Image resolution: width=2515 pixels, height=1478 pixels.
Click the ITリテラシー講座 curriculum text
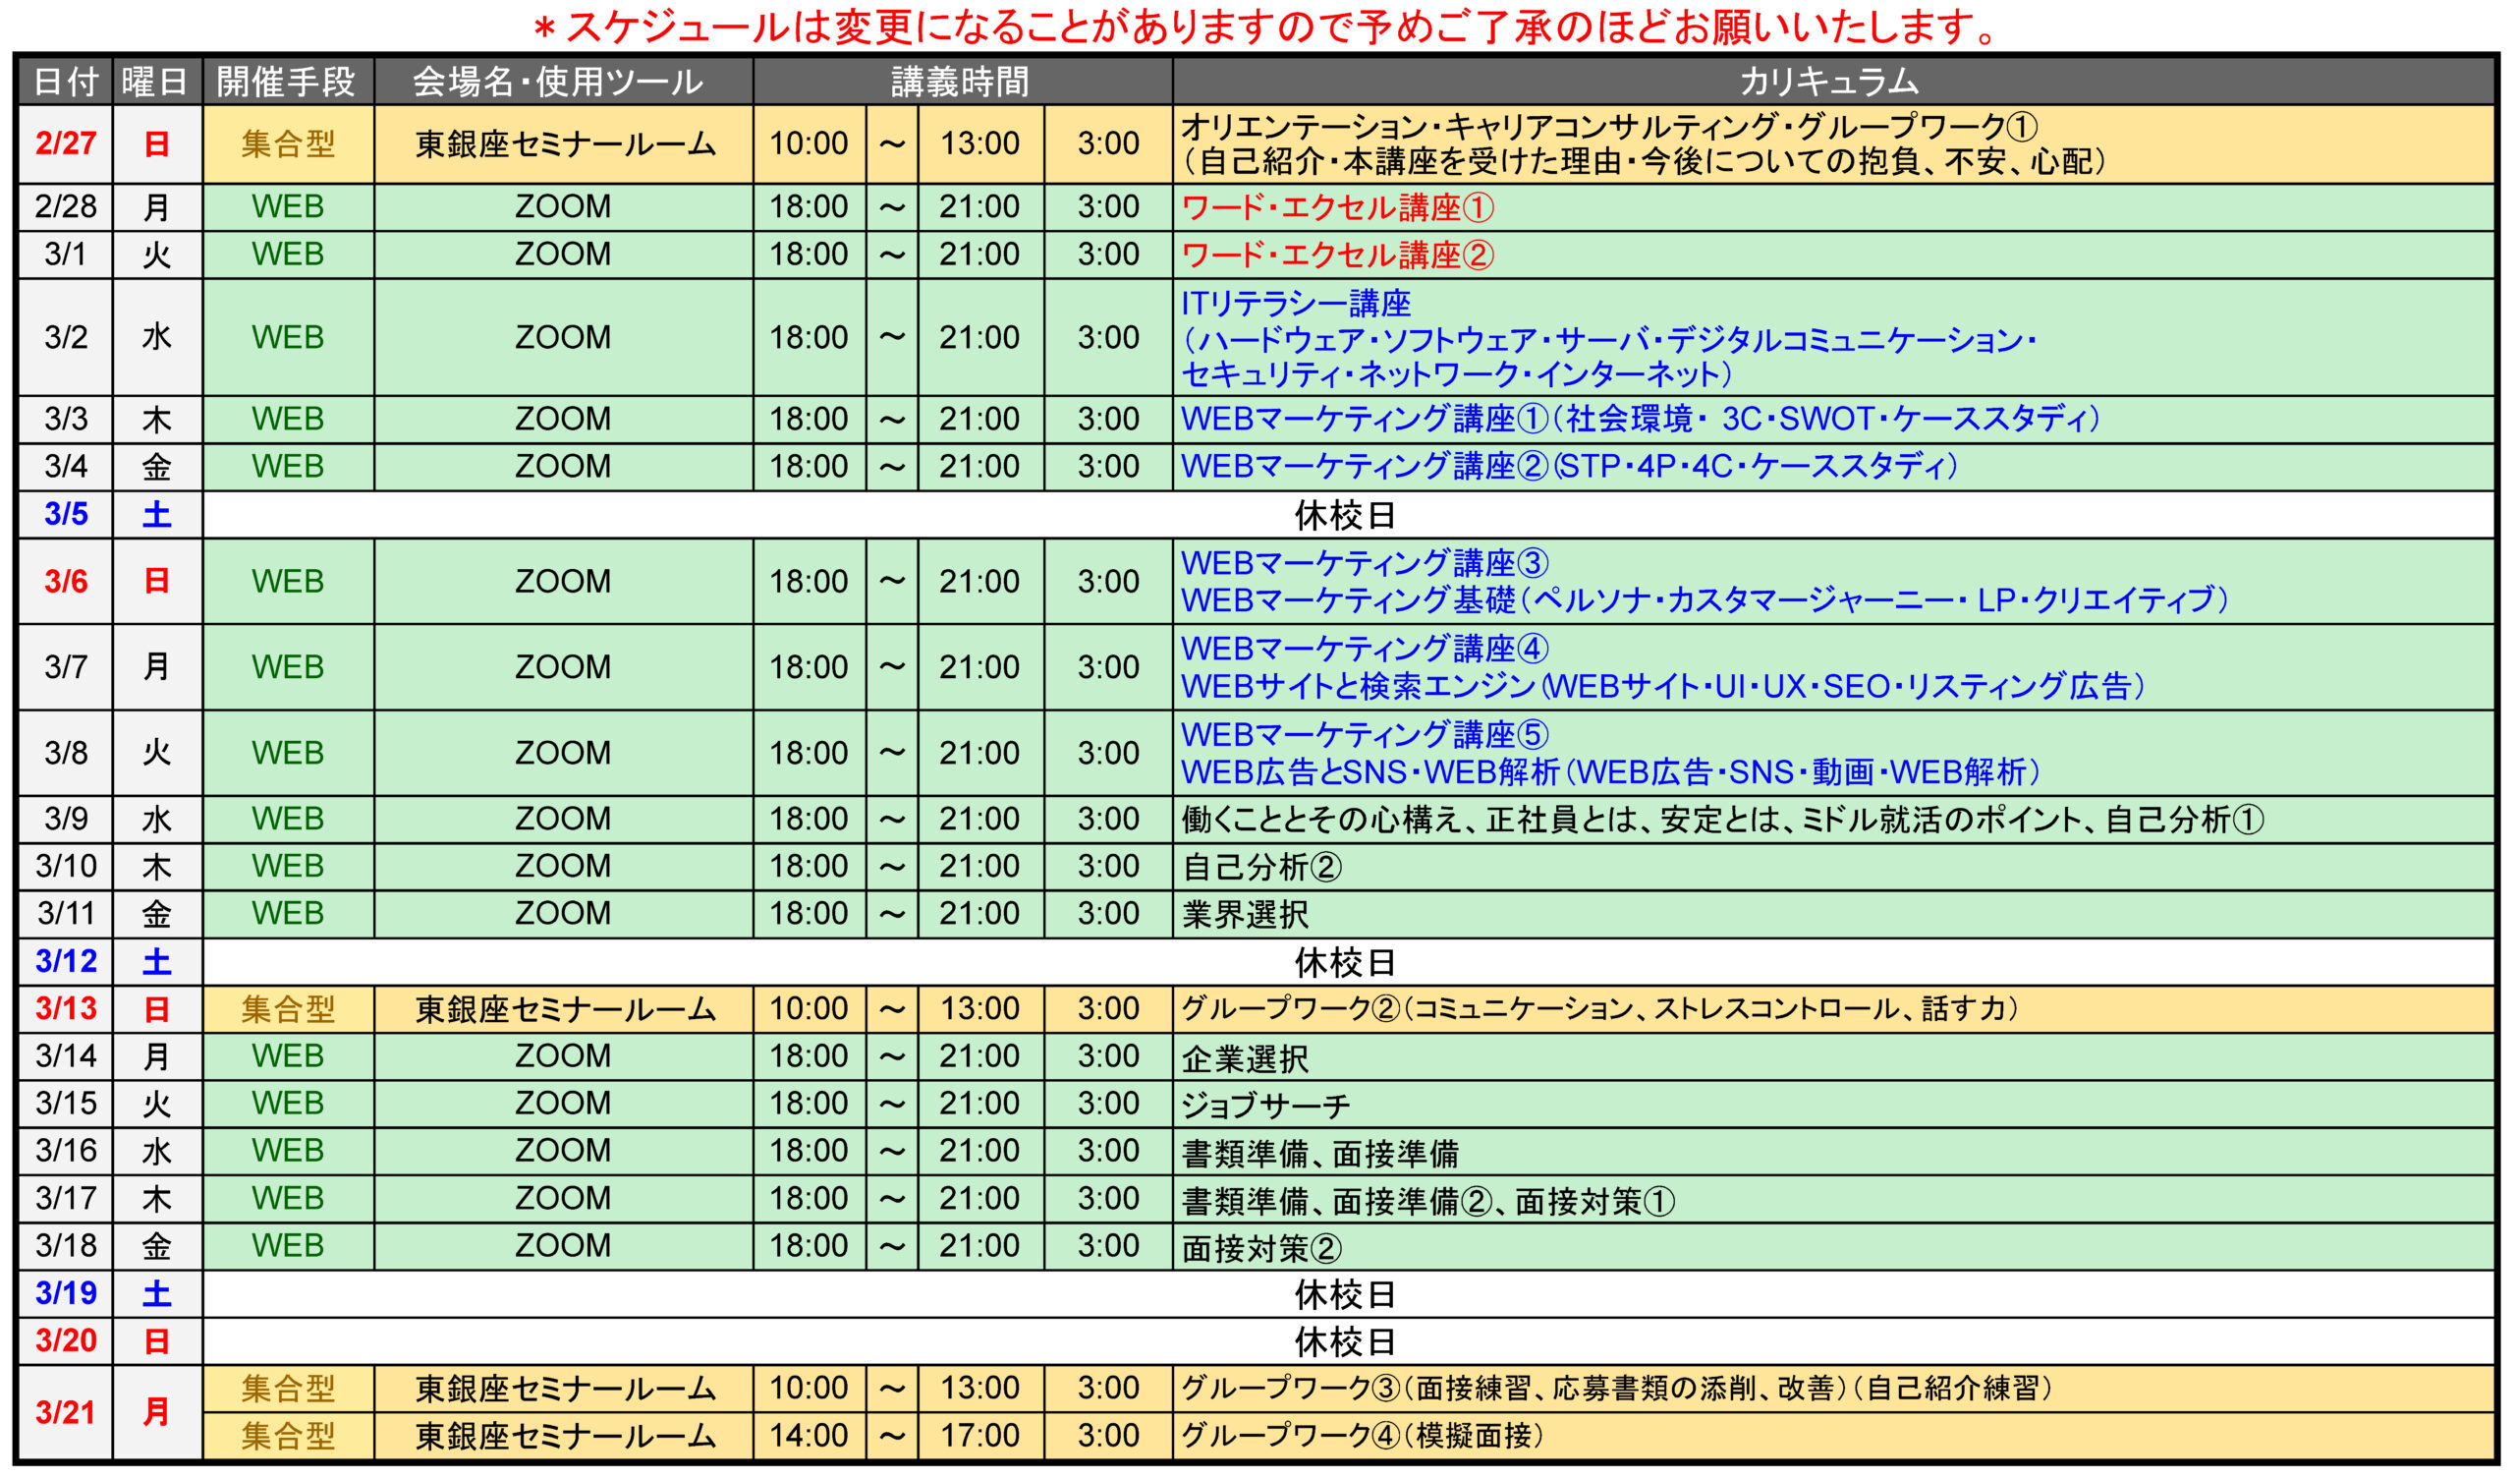1296,303
